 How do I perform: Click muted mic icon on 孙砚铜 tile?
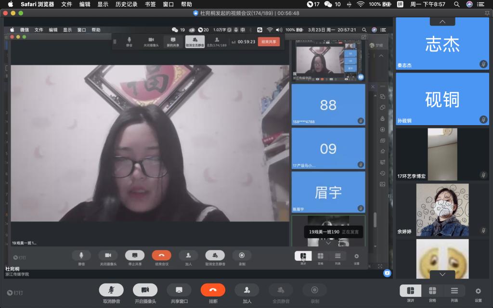pyautogui.click(x=483, y=119)
